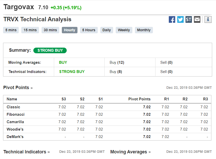Switch to the Daily tab
The height and width of the screenshot is (159, 216).
pyautogui.click(x=107, y=30)
